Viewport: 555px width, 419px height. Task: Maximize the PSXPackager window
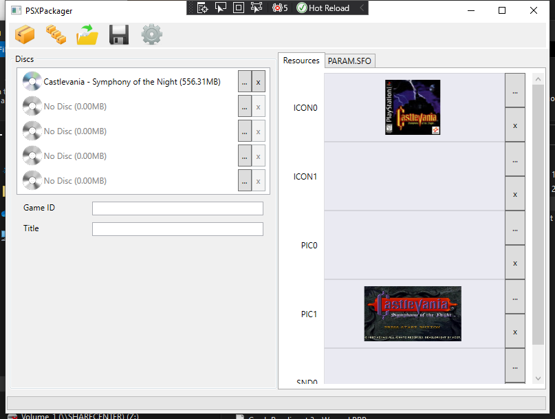click(x=502, y=10)
